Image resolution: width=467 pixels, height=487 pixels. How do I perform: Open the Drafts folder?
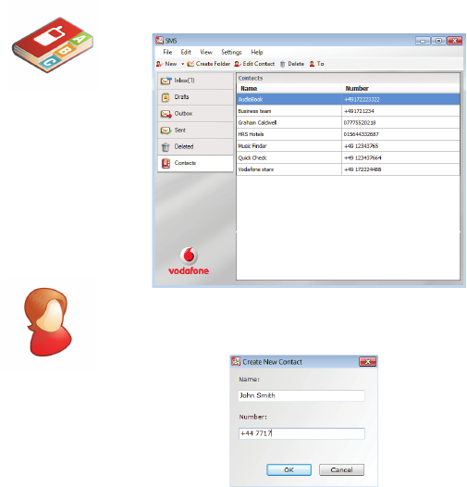(195, 97)
